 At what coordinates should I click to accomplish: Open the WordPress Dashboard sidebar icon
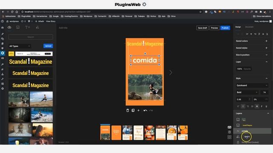tap(3, 28)
